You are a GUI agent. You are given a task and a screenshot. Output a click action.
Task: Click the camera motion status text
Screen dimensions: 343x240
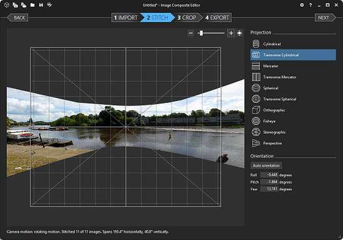pyautogui.click(x=88, y=232)
